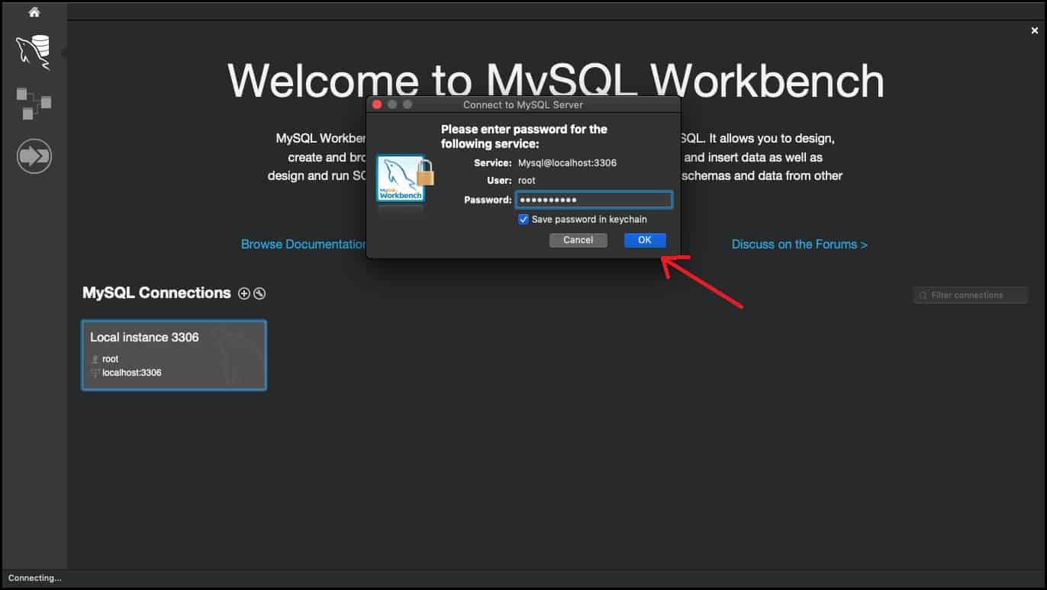
Task: Open the Models sidebar icon
Action: click(x=34, y=103)
